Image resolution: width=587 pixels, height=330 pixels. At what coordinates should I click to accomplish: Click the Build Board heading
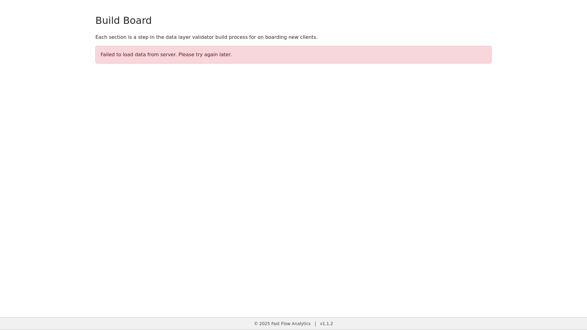pyautogui.click(x=124, y=20)
